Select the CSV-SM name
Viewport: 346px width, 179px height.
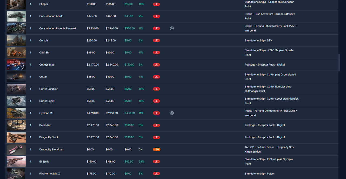coord(44,53)
